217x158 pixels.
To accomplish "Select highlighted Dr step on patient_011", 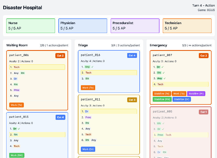I will point(109,111).
